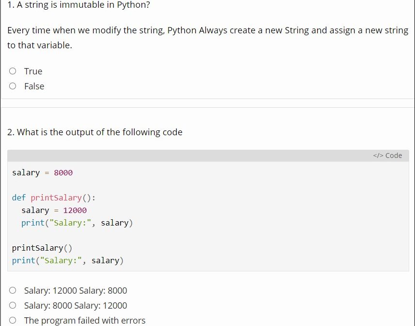Click the 'salary = 8000' code line

click(x=42, y=173)
